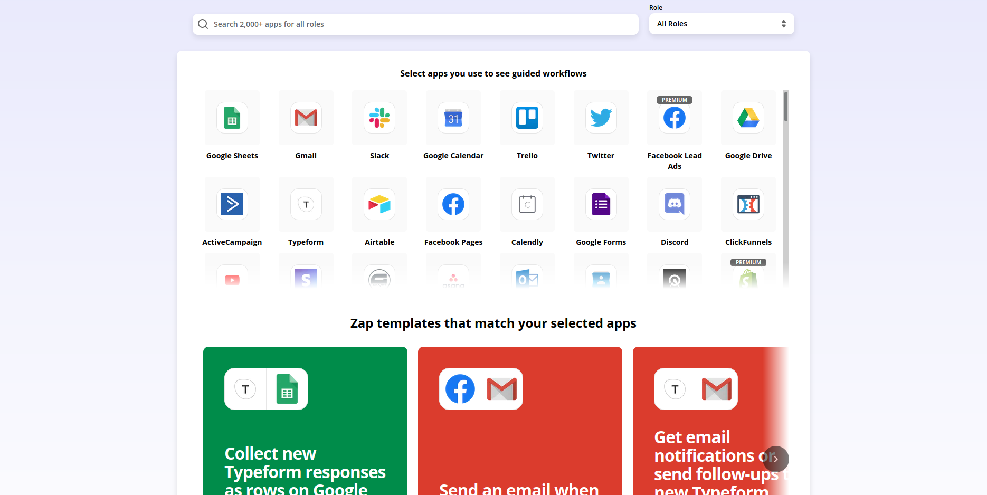Select the Airtable app icon
Viewport: 987px width, 495px height.
point(379,204)
